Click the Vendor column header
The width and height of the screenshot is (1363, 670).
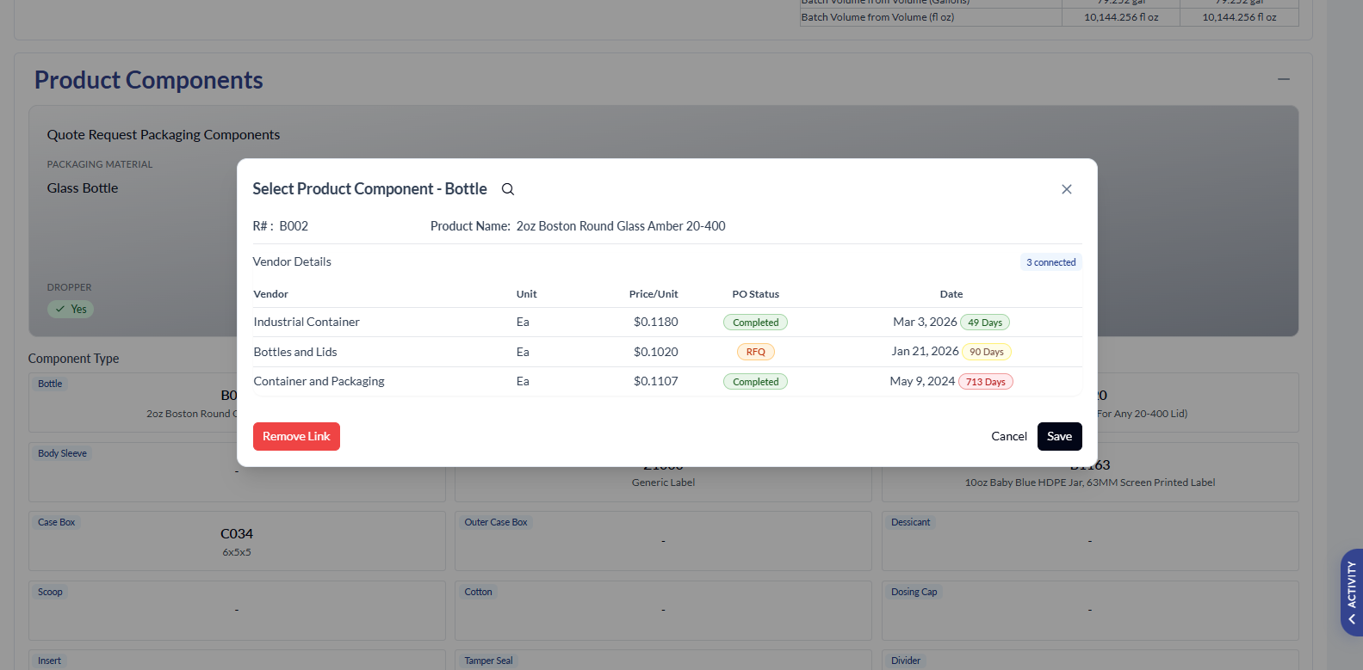[270, 294]
